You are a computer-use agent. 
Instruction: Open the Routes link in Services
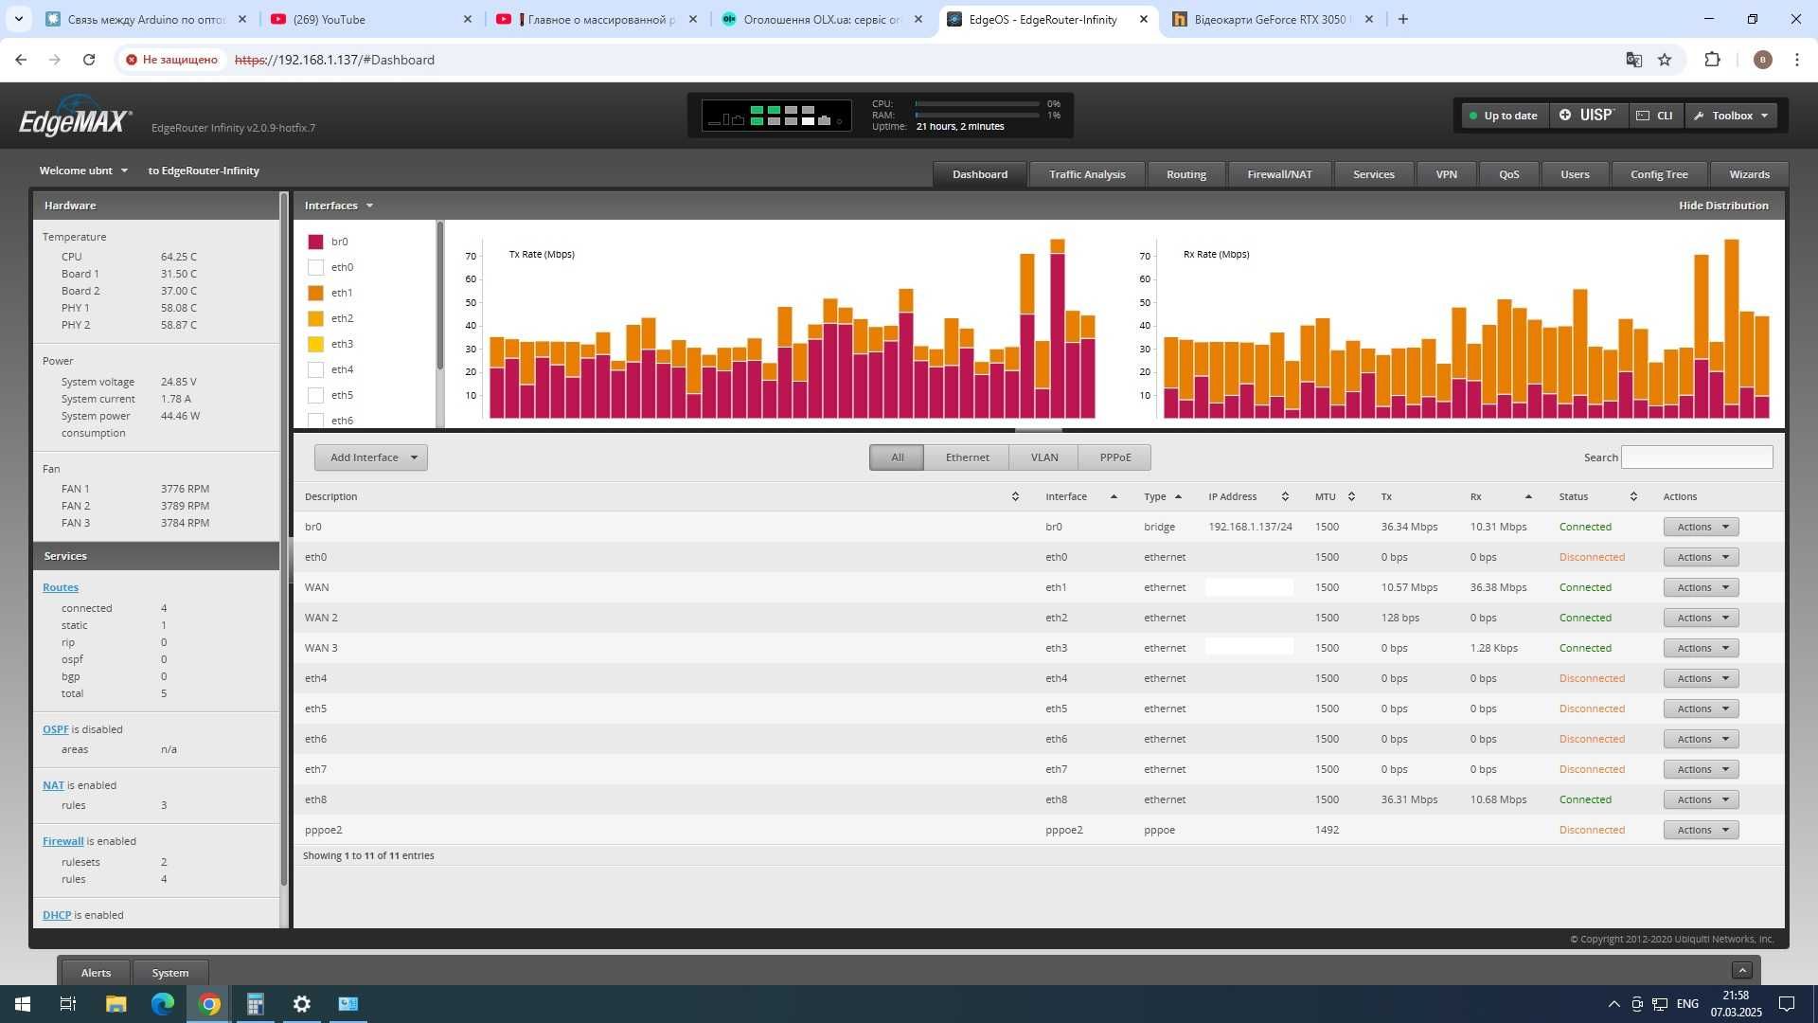pyautogui.click(x=61, y=587)
